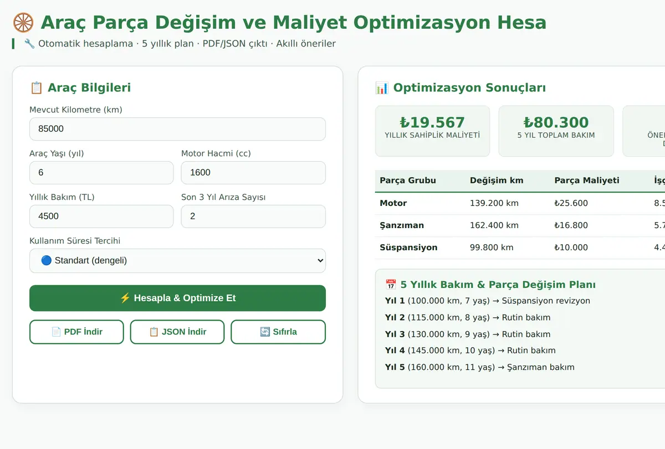Image resolution: width=665 pixels, height=449 pixels.
Task: Click the bar chart icon beside Optimizasyon Sonuçları
Action: (x=382, y=87)
